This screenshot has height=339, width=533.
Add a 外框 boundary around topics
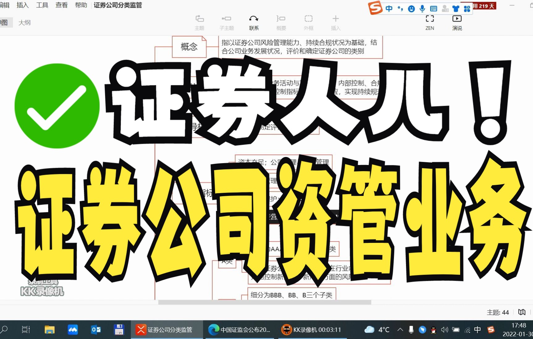[308, 23]
